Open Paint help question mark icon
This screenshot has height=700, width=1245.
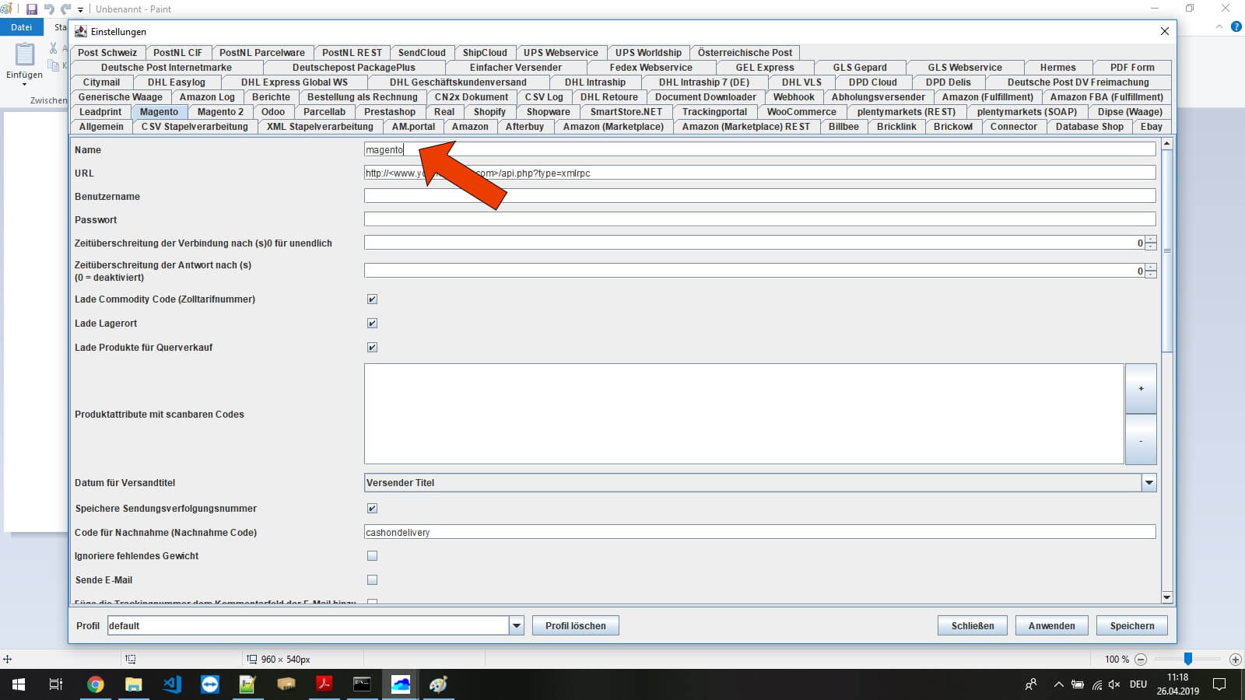pos(1236,27)
